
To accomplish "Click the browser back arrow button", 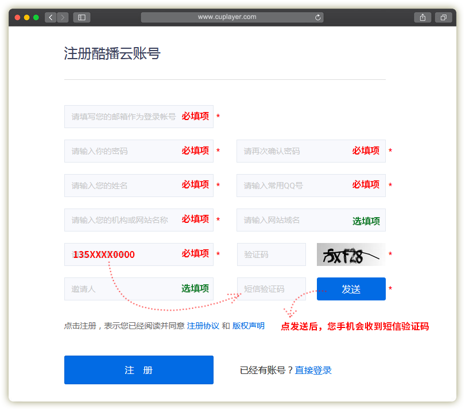I will pos(51,17).
